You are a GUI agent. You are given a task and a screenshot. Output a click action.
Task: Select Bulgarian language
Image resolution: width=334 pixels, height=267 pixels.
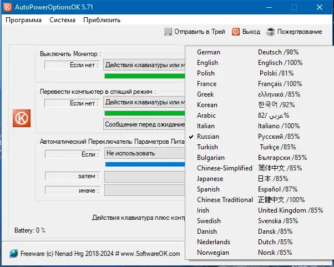pyautogui.click(x=259, y=158)
